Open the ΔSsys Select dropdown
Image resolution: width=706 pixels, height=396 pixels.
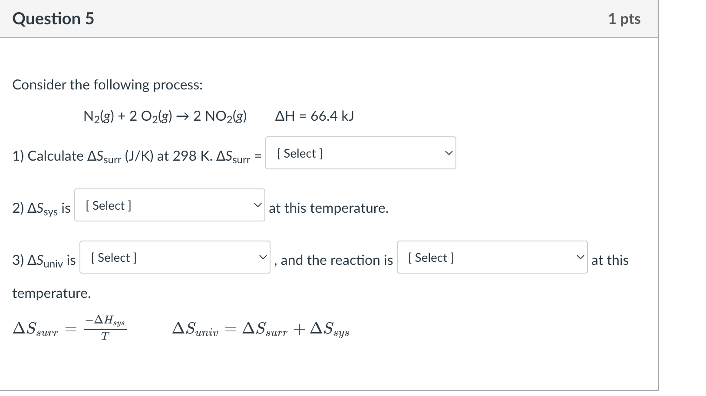(170, 205)
